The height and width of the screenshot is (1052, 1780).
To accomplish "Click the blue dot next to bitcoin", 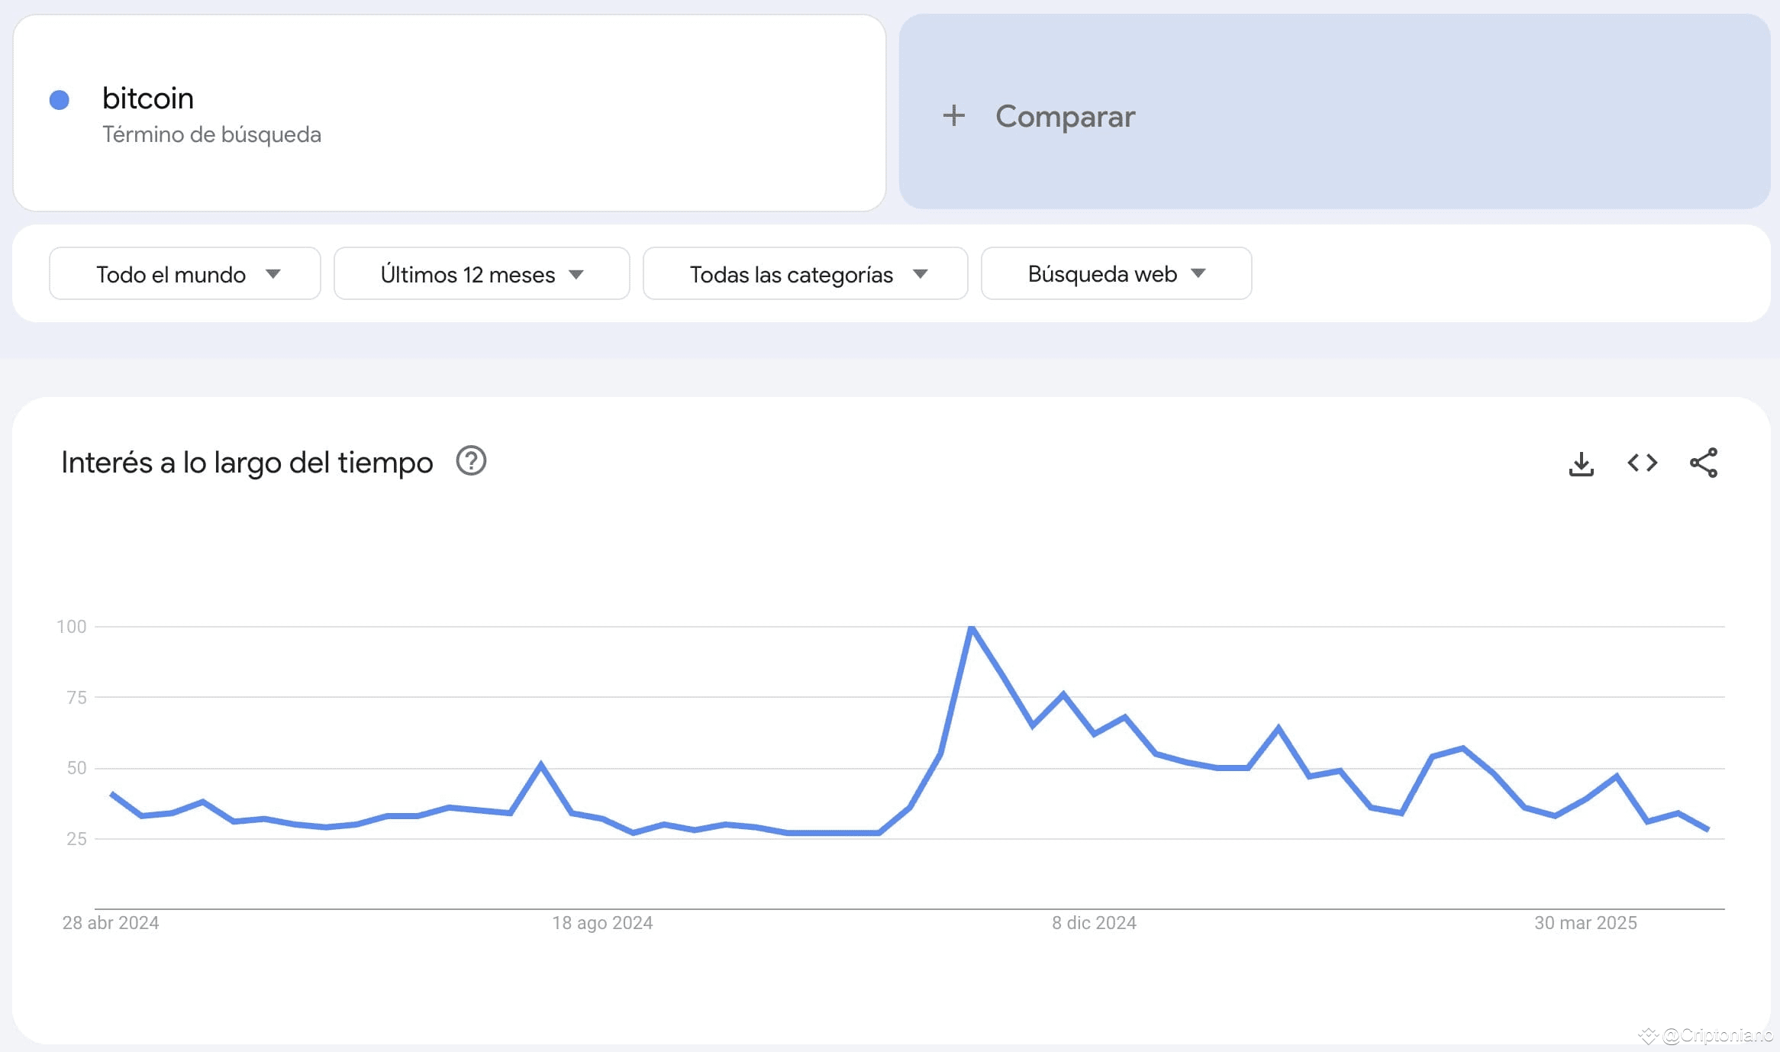I will [60, 100].
